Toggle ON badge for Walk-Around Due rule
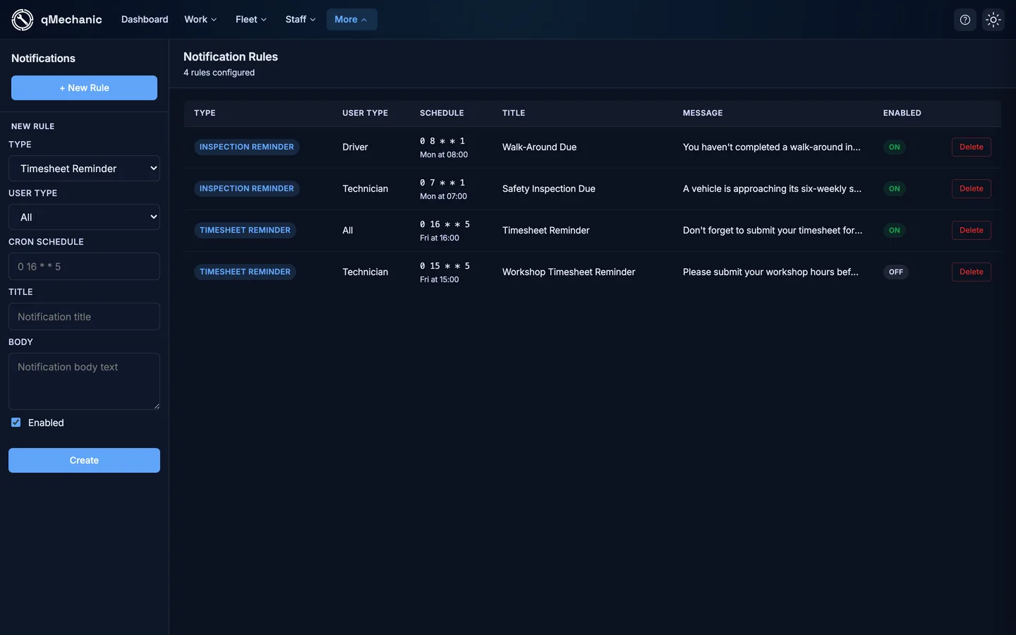This screenshot has height=635, width=1016. pyautogui.click(x=894, y=147)
